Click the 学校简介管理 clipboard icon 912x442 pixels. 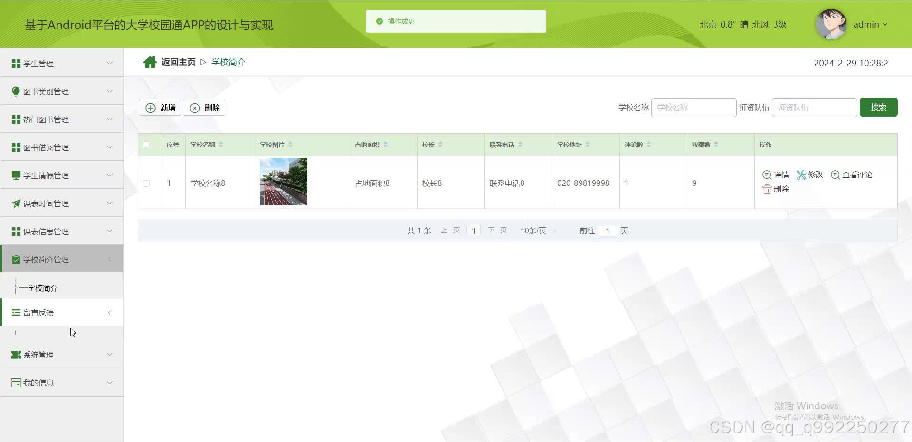16,259
